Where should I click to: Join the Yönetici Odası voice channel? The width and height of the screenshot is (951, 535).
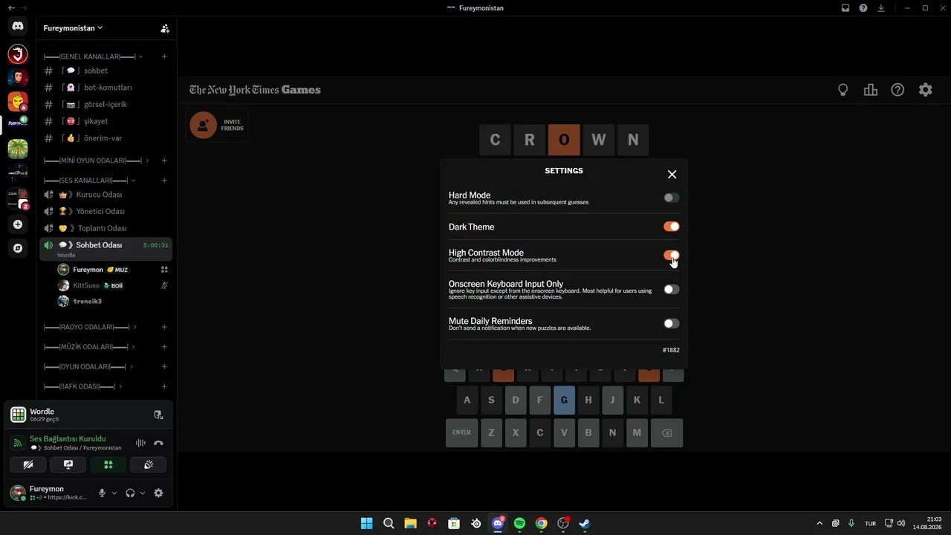106,212
